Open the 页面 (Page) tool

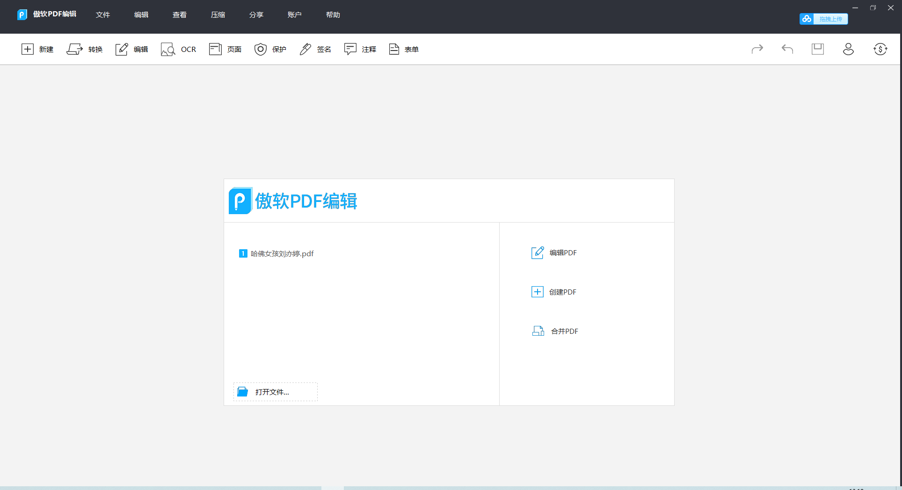click(x=225, y=49)
